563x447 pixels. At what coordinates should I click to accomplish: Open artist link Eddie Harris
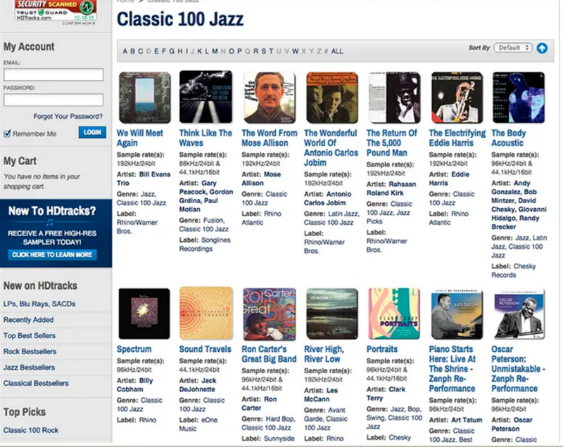[449, 179]
